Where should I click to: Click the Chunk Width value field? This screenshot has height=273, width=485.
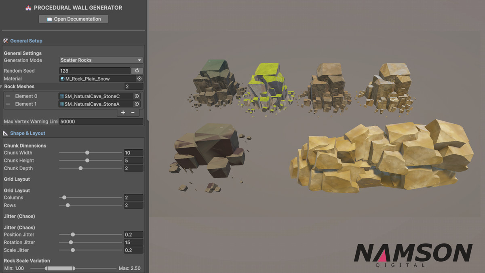[x=134, y=153]
